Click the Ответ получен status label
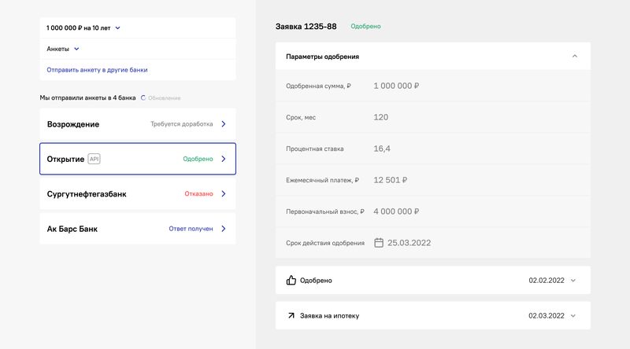 pyautogui.click(x=191, y=229)
